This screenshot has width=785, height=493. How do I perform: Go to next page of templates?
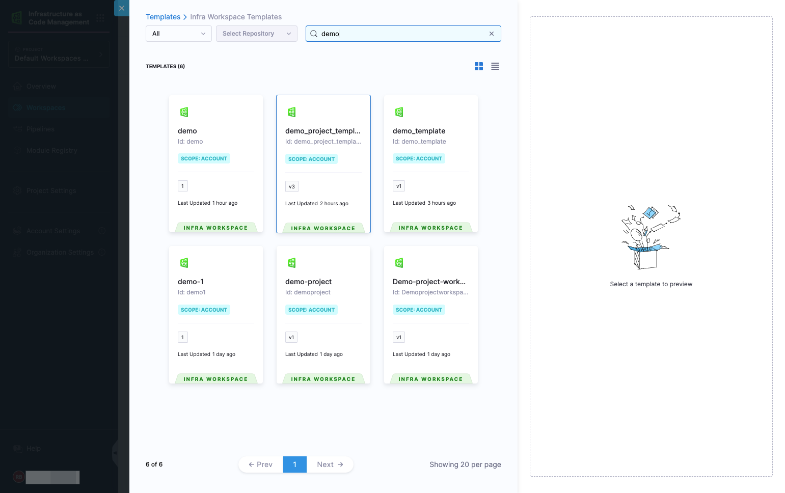[330, 464]
